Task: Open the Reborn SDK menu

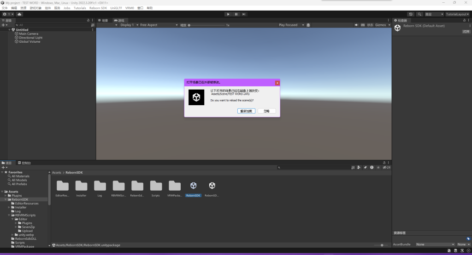Action: click(98, 8)
